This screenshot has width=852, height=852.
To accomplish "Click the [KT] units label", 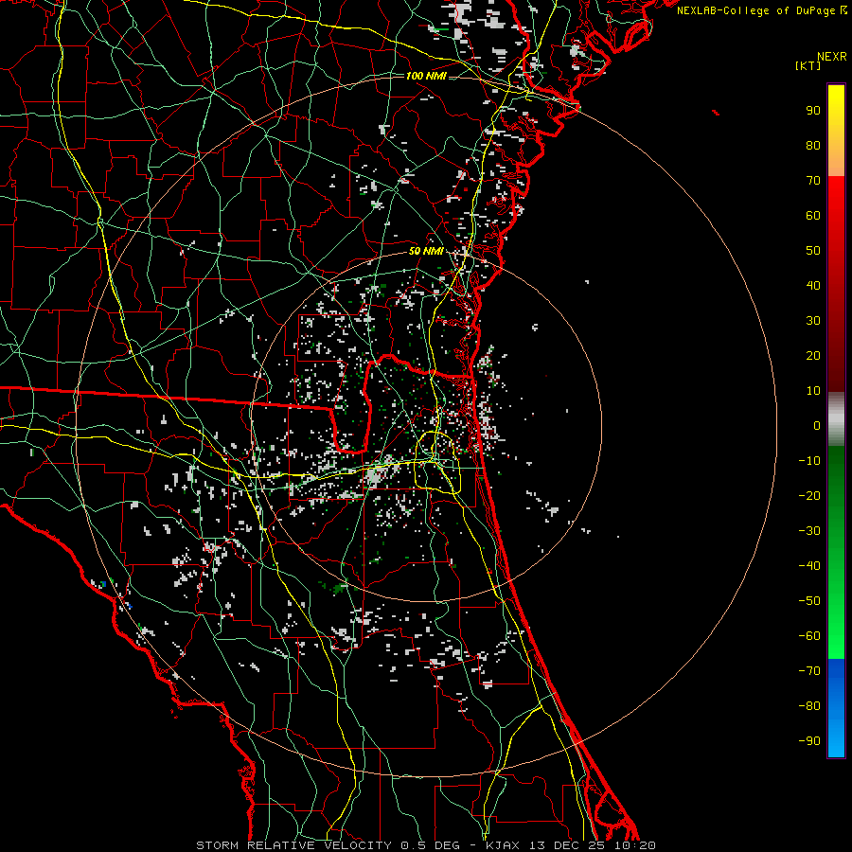I will pos(808,65).
